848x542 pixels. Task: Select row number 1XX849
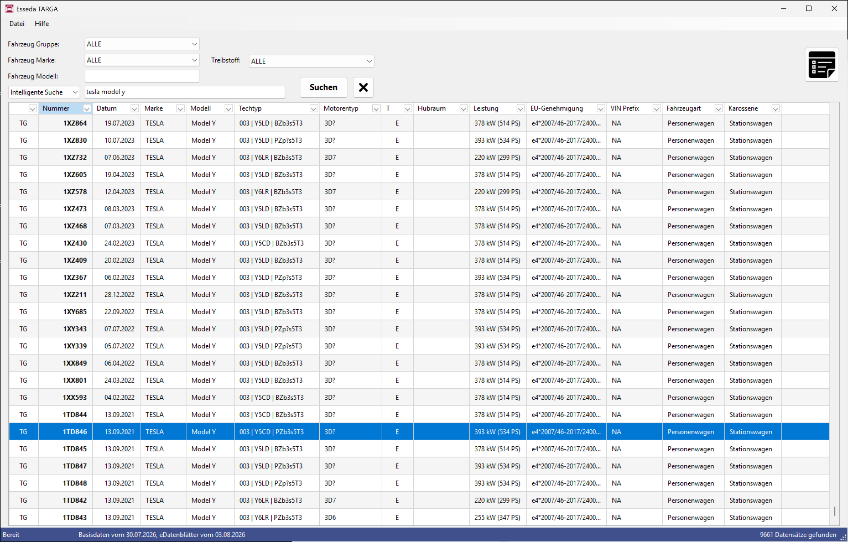pos(419,363)
